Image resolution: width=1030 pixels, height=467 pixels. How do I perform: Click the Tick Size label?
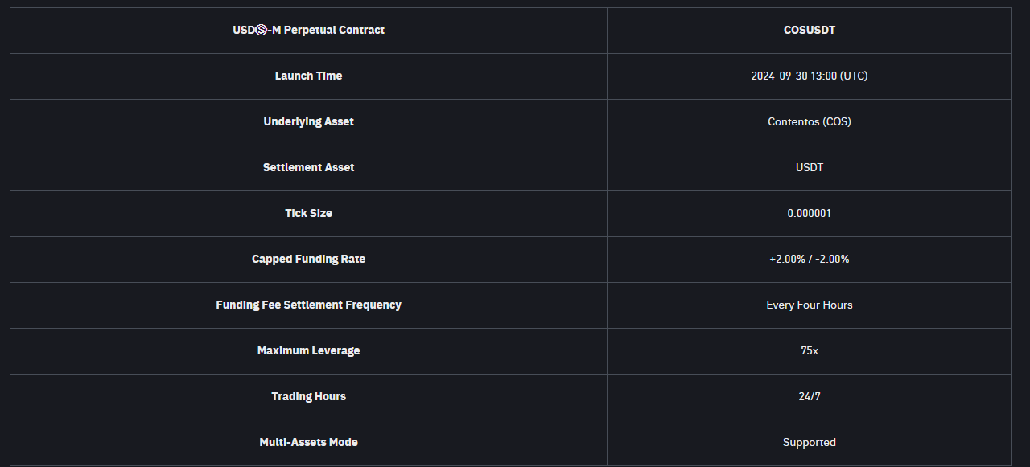[x=308, y=214]
